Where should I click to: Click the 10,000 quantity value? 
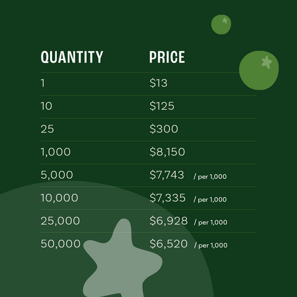[59, 198]
